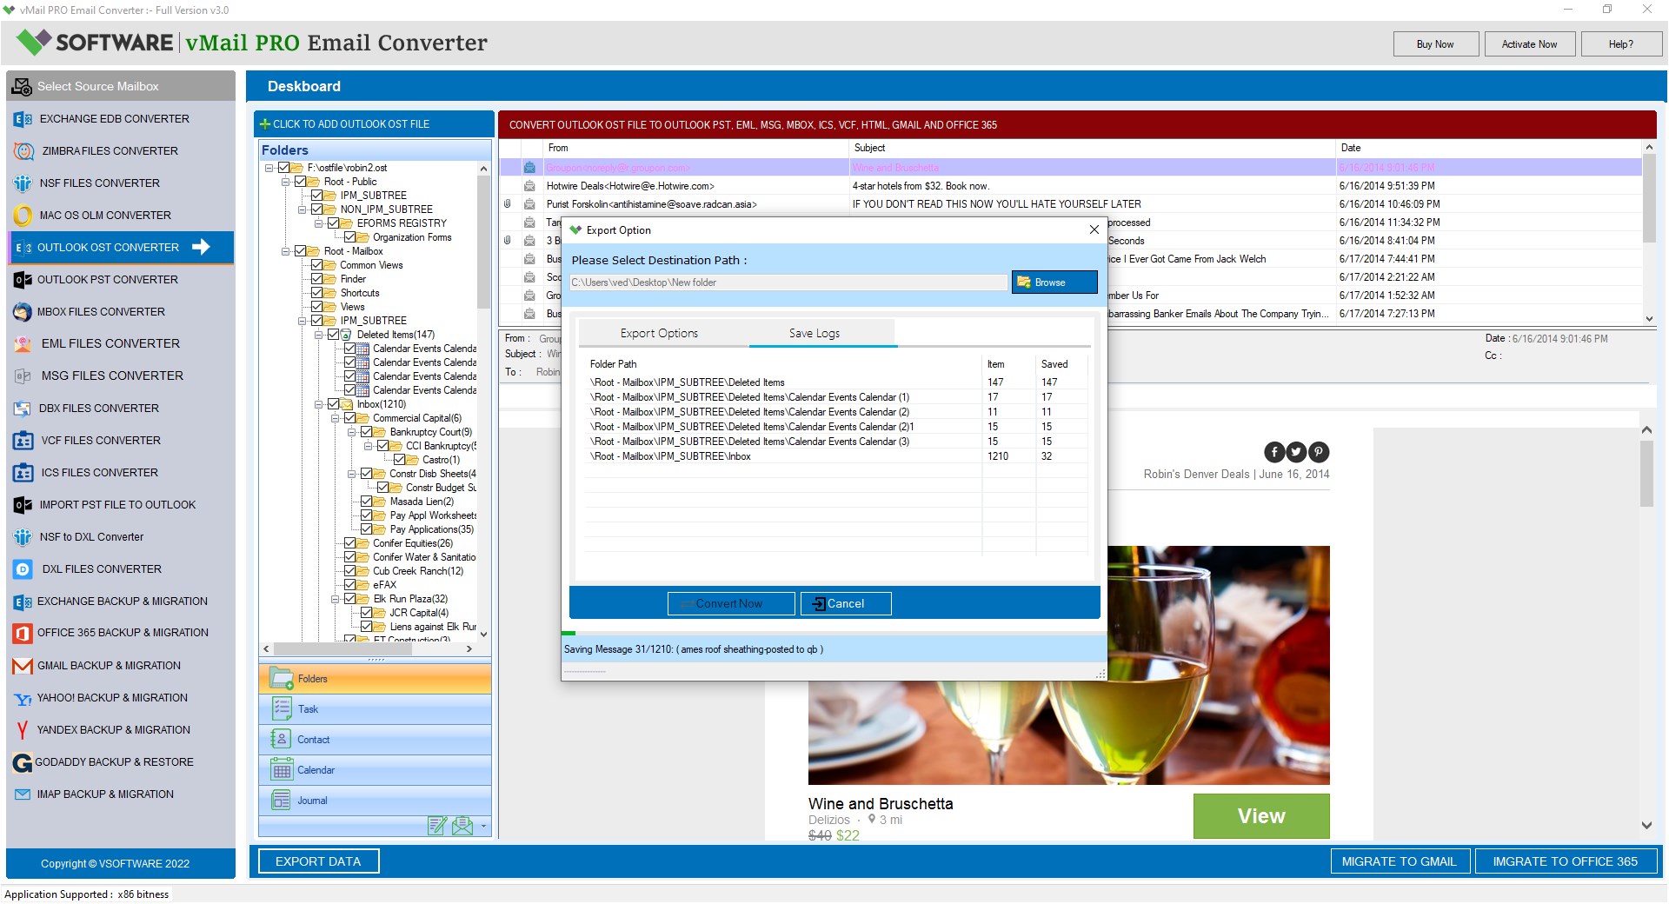Click the MBOX Files Converter icon
Image resolution: width=1669 pixels, height=904 pixels.
coord(23,312)
